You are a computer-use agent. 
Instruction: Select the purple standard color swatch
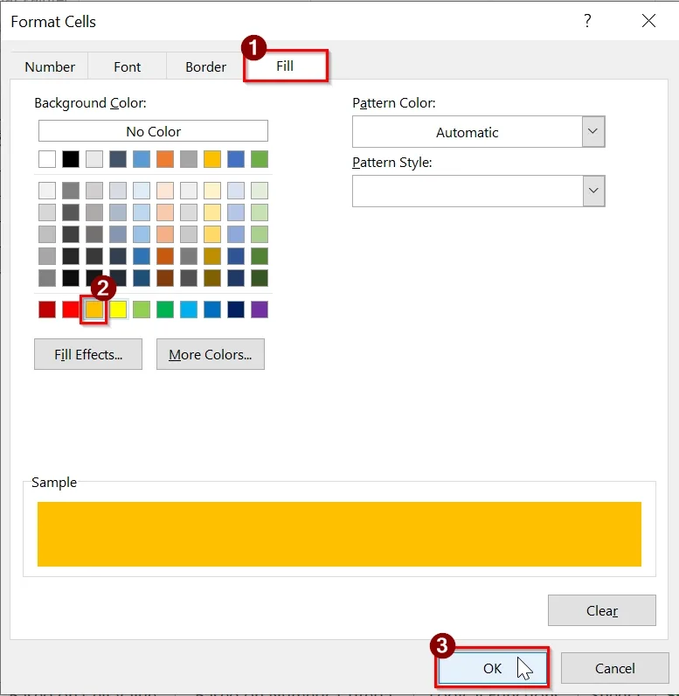click(260, 310)
